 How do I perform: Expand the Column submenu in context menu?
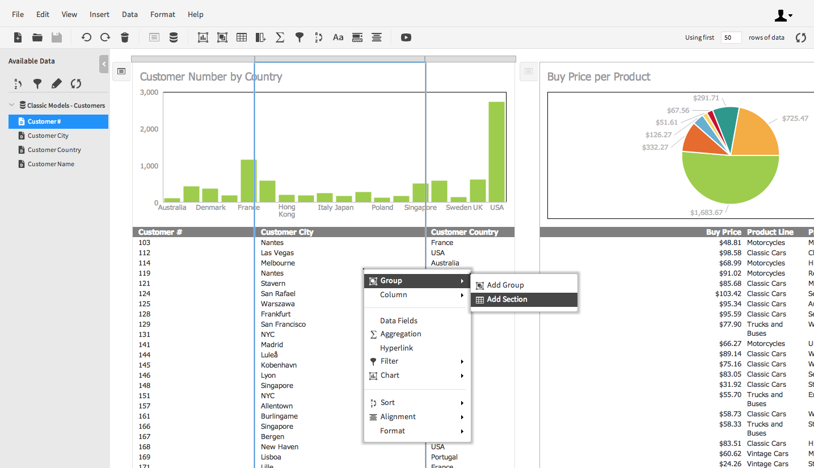417,295
